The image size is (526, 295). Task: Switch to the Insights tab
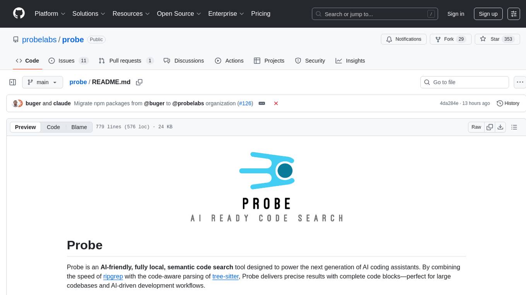350,61
